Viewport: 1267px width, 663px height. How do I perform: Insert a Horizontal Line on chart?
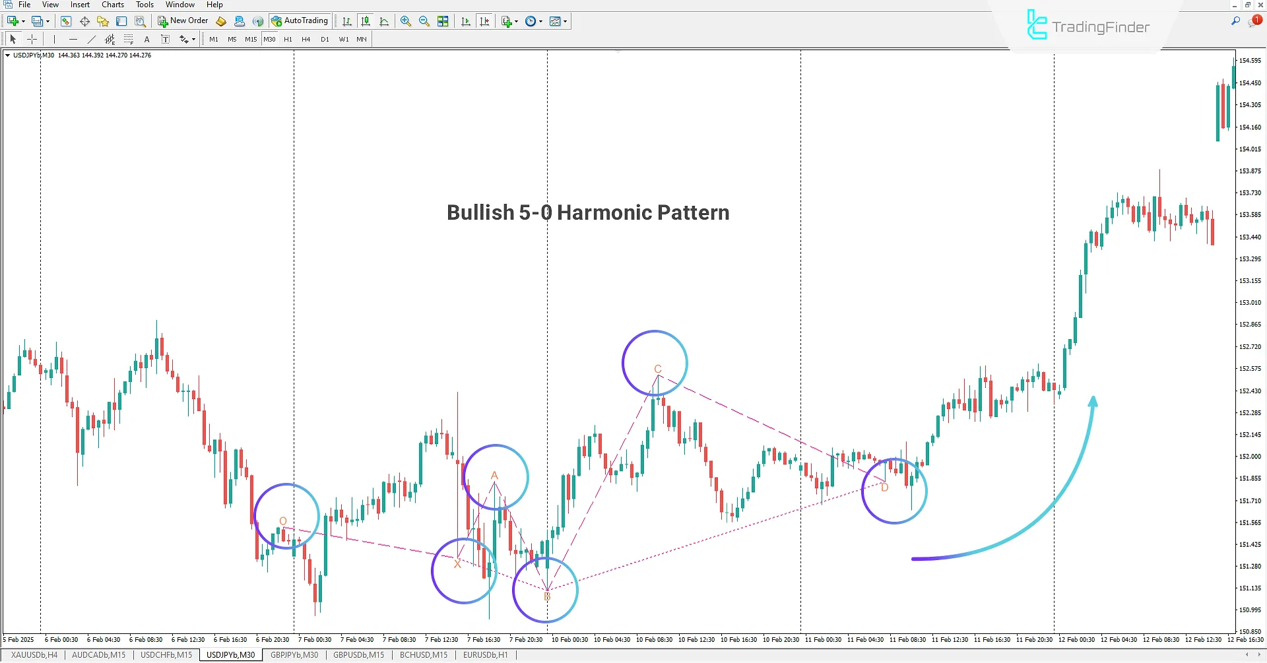click(x=73, y=39)
